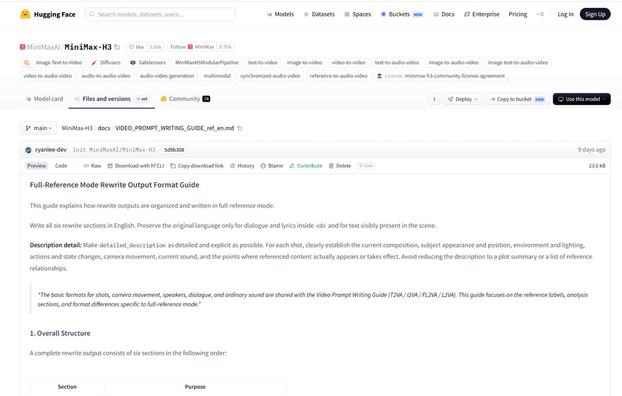The image size is (622, 396).
Task: Click the MiniMaxH3ModularPipeline tag
Action: (x=207, y=63)
